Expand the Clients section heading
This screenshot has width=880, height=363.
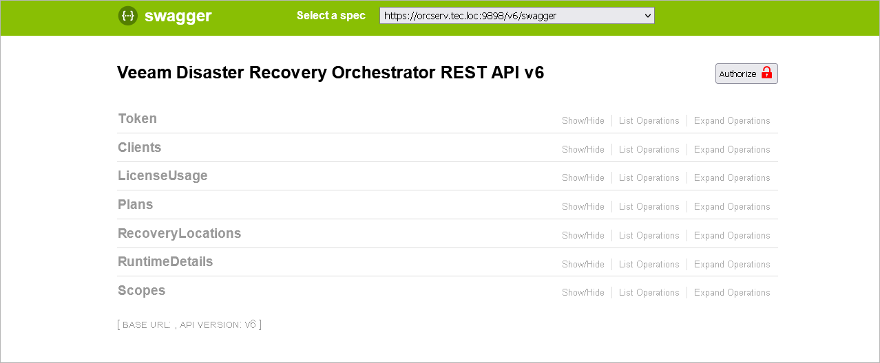pyautogui.click(x=140, y=148)
